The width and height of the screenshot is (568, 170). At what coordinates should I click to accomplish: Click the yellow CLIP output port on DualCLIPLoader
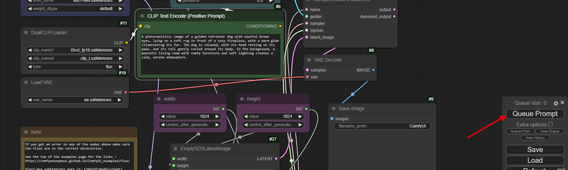[126, 42]
